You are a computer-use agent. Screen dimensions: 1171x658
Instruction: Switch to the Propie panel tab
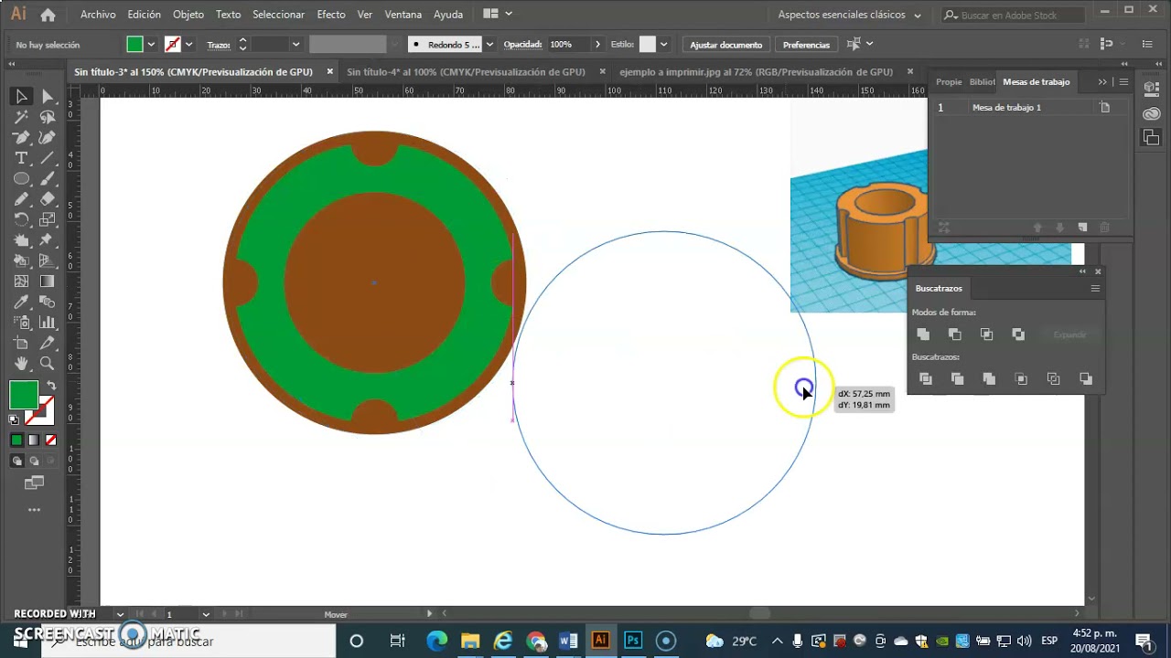pyautogui.click(x=949, y=81)
